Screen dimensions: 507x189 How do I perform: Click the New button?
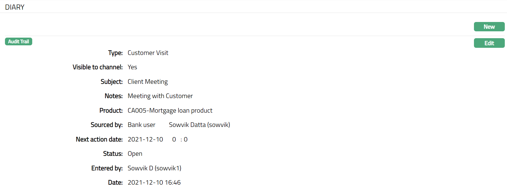(x=489, y=27)
